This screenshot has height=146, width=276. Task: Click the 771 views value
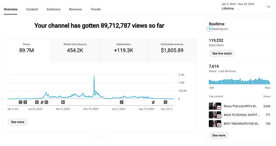click(268, 115)
